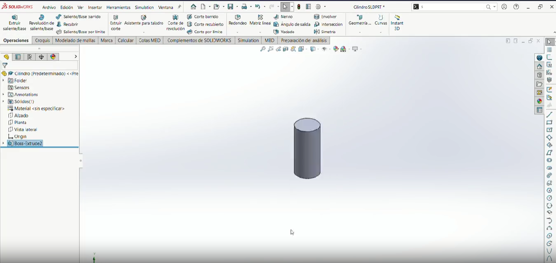556x263 pixels.
Task: Choose the Envolver wrap tool
Action: pos(326,17)
